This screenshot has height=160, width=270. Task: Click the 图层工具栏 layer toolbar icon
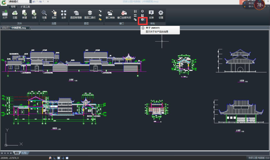click(90, 14)
